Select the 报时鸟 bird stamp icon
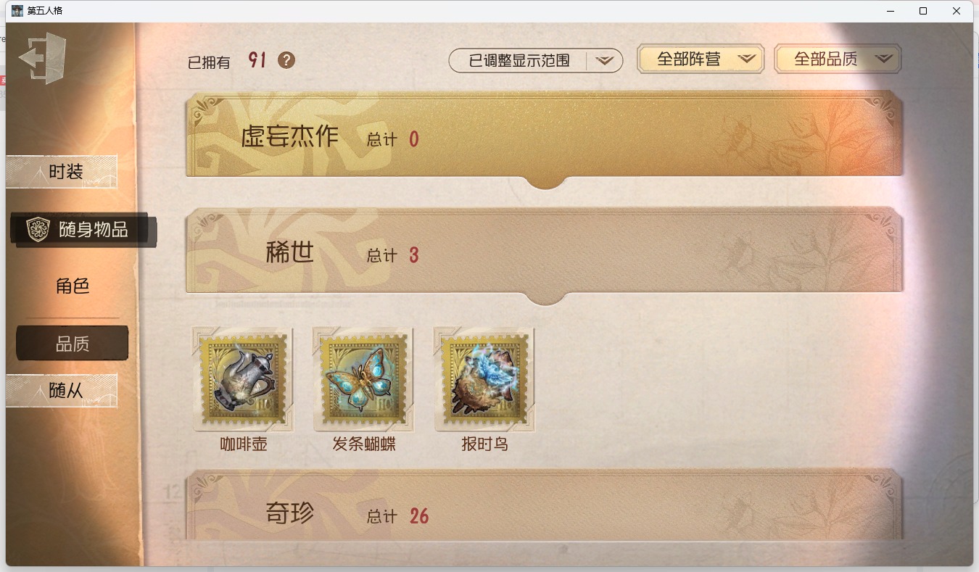Viewport: 979px width, 572px height. pyautogui.click(x=484, y=378)
